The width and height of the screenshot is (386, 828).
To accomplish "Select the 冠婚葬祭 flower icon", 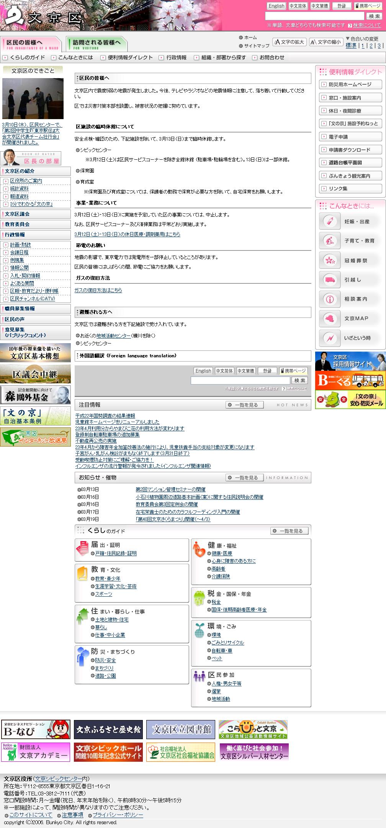I will (329, 260).
